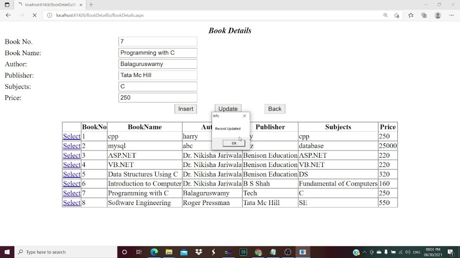Select the Data Structures Using C row
Screen dimensions: 460x258
[72, 175]
